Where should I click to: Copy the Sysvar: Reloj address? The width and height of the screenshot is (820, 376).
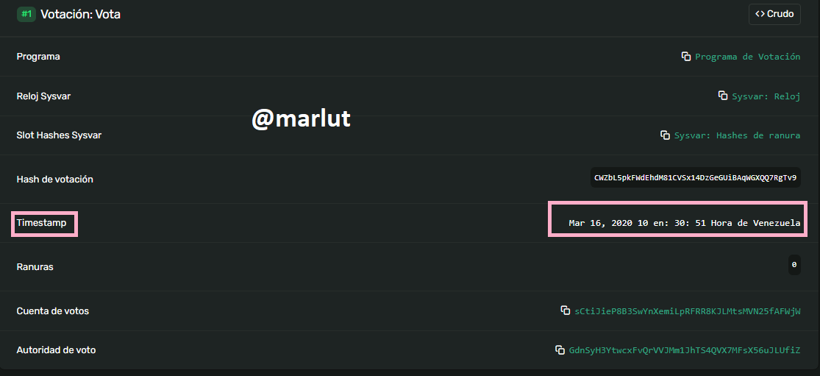[x=723, y=96]
